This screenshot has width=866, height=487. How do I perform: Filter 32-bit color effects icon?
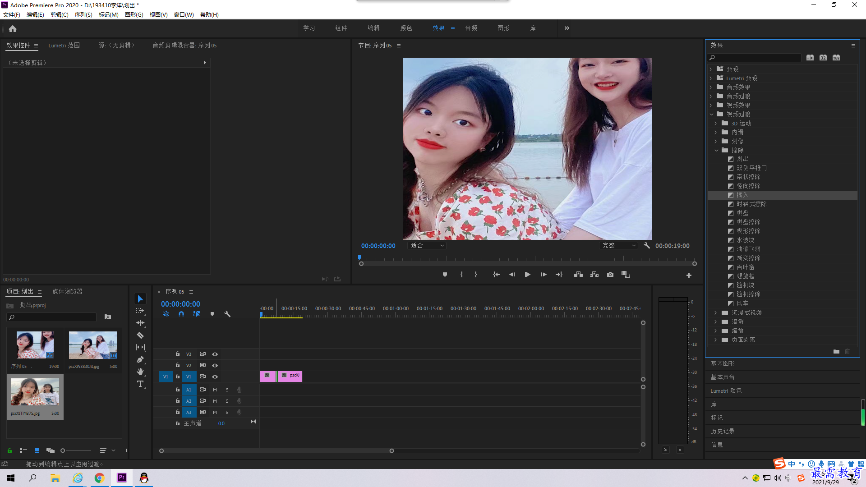click(823, 58)
